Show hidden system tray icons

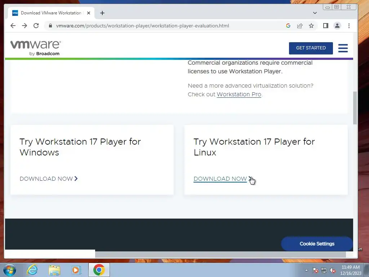click(x=306, y=270)
